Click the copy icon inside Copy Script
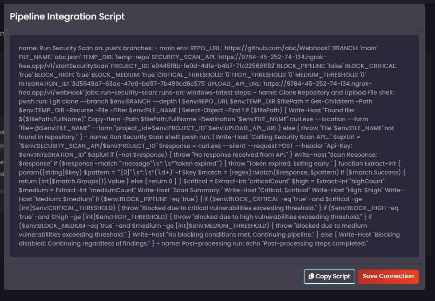The height and width of the screenshot is (301, 435). (x=311, y=276)
